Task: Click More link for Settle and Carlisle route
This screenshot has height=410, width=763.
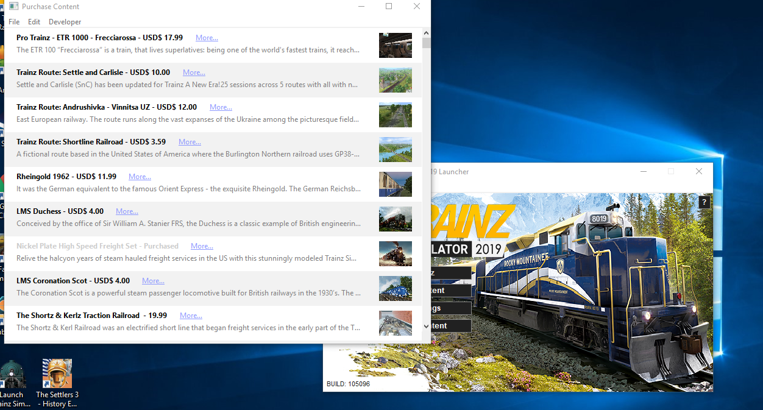Action: pos(194,72)
